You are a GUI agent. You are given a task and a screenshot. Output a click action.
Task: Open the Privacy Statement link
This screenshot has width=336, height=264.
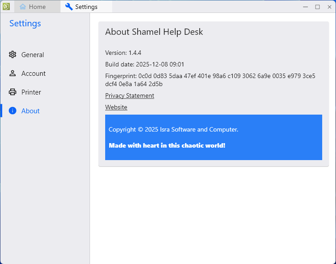[130, 96]
